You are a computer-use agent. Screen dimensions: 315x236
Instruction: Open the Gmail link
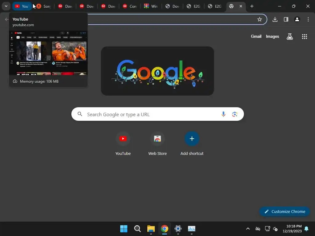point(256,36)
